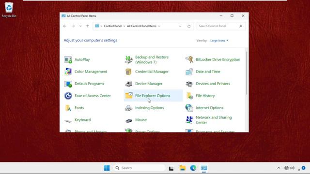
Task: Click the Fonts text label
Action: pos(79,108)
